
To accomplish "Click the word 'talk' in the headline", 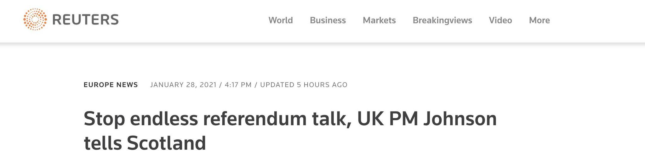I will pos(331,119).
